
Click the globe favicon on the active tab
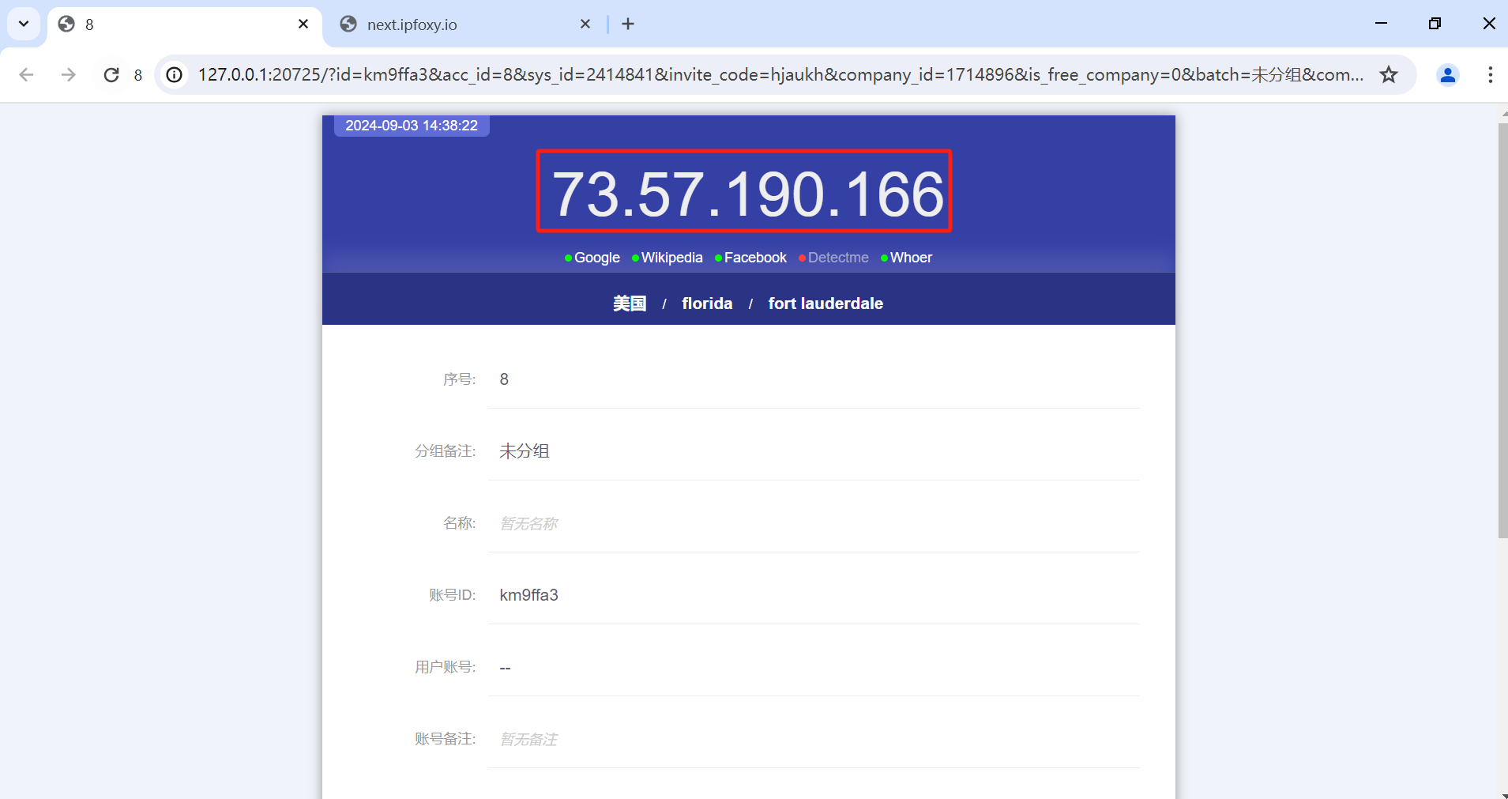66,24
